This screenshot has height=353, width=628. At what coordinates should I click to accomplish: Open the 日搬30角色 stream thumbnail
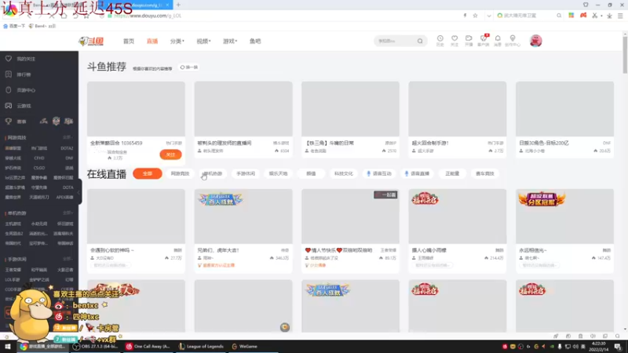[x=564, y=109]
